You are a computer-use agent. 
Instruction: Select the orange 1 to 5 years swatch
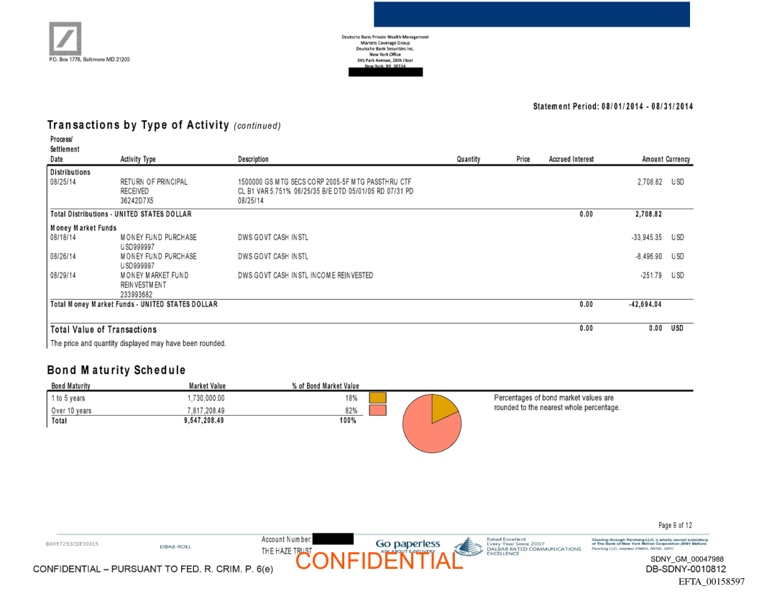tap(377, 397)
